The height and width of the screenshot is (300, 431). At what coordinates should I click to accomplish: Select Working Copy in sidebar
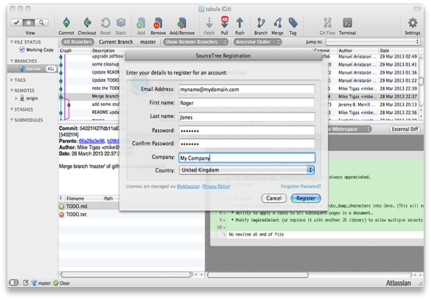tap(37, 50)
